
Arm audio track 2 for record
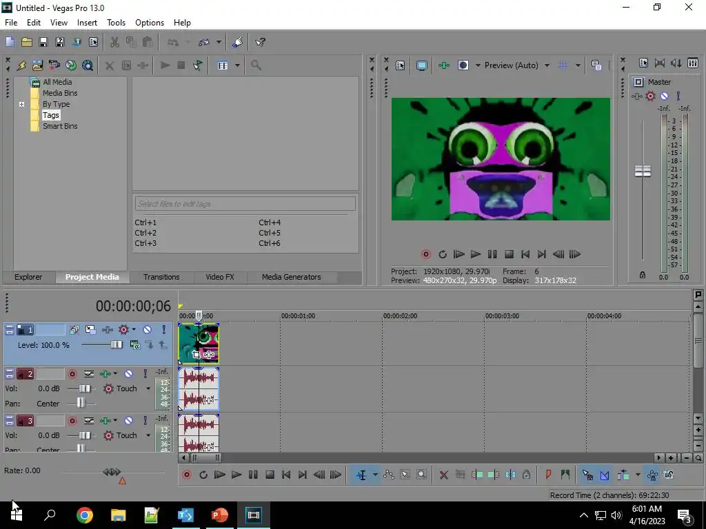72,374
